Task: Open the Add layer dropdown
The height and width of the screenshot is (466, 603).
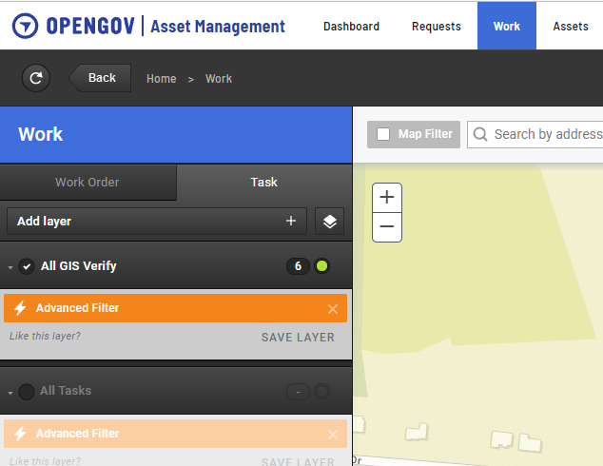Action: pyautogui.click(x=157, y=221)
